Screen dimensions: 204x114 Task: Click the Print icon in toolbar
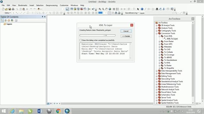click(x=13, y=9)
